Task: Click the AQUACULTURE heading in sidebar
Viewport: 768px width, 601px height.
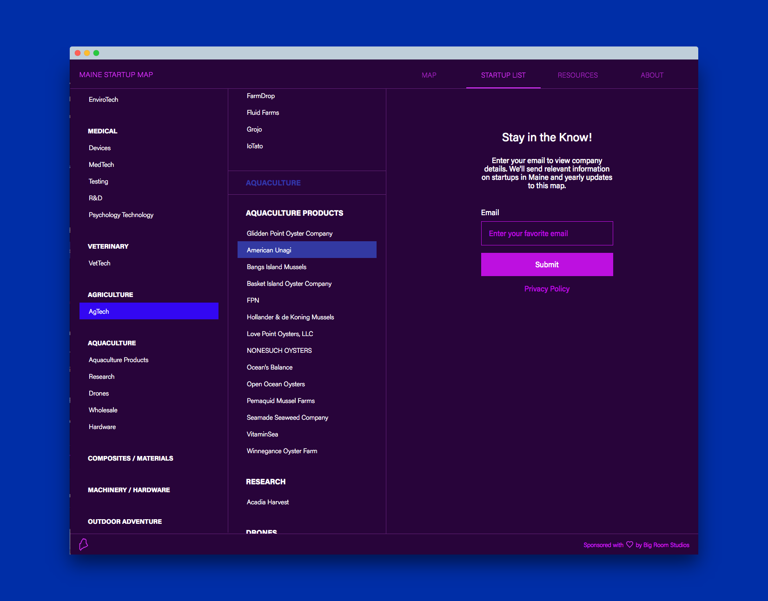Action: [x=112, y=343]
